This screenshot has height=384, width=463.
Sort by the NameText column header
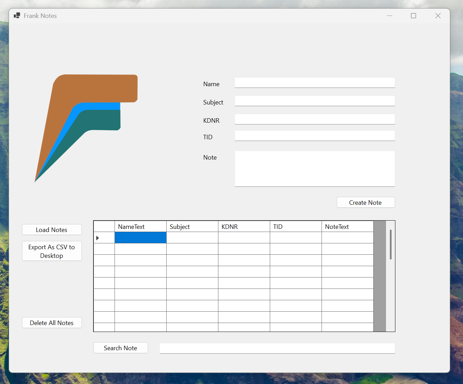(x=140, y=227)
